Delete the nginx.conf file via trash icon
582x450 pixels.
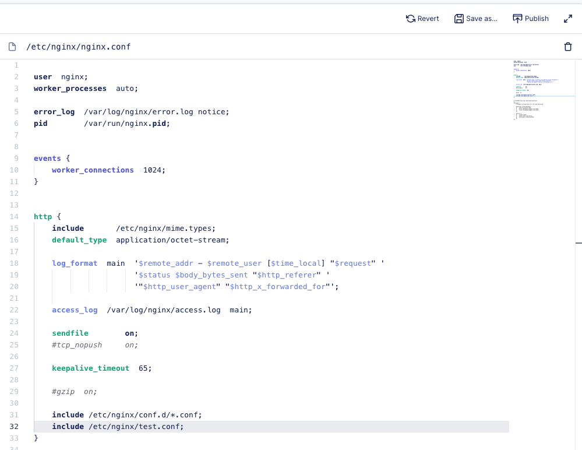coord(568,47)
